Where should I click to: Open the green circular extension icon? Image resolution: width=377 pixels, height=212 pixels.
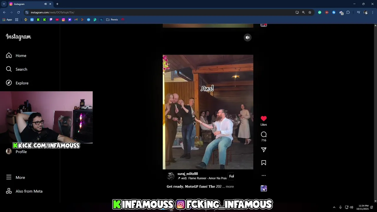320,12
